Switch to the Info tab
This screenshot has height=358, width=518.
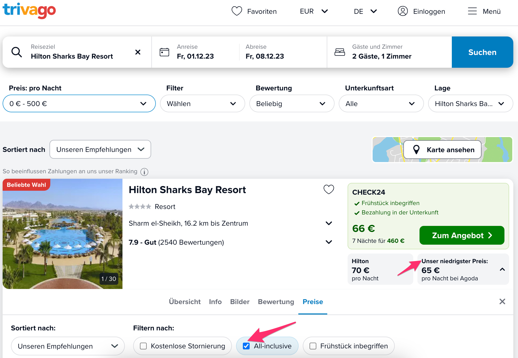tap(215, 301)
